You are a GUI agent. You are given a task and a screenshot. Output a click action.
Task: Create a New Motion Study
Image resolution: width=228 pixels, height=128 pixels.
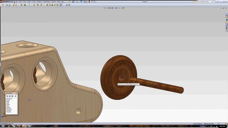point(34,5)
